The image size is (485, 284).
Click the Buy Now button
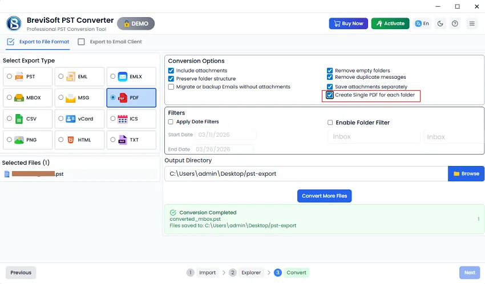point(348,23)
